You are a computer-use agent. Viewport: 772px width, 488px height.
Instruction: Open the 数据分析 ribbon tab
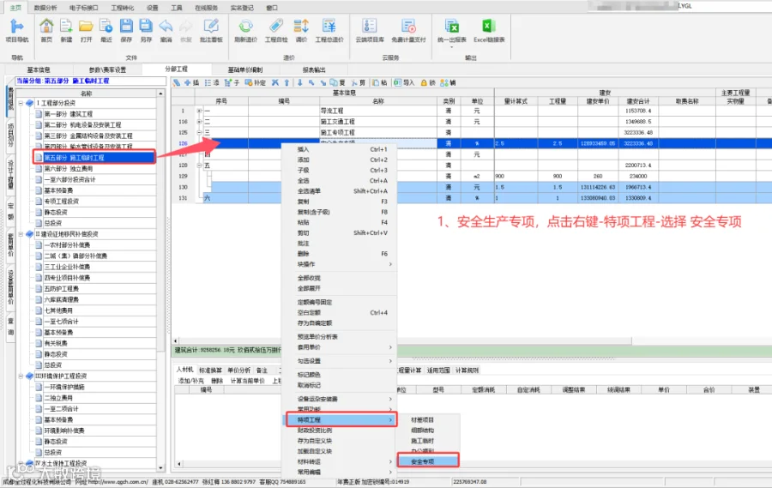45,8
